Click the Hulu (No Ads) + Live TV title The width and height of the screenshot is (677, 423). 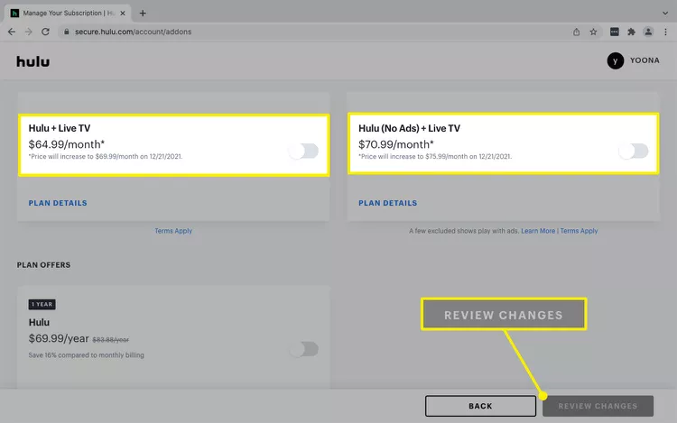409,128
